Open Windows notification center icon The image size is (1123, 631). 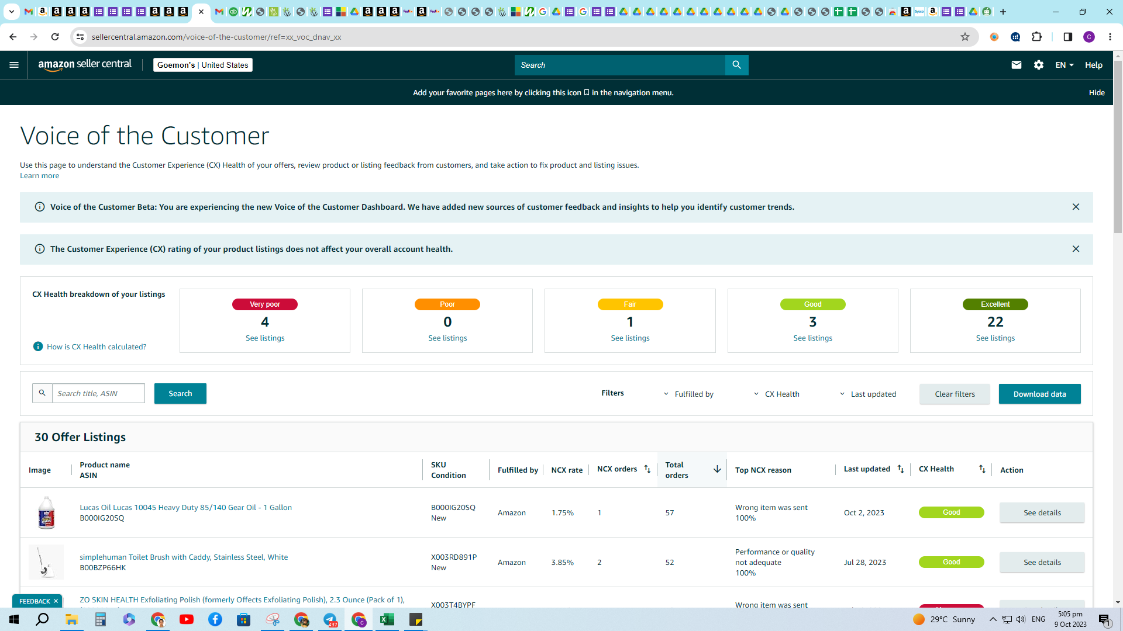coord(1104,619)
